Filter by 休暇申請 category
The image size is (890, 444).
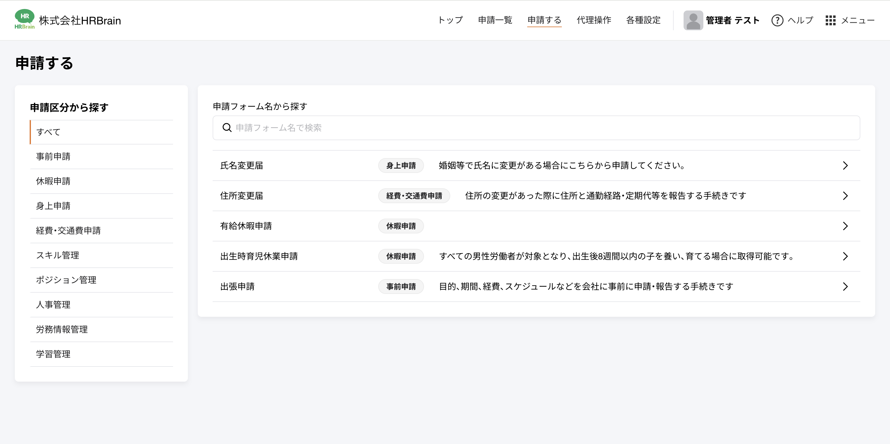53,181
